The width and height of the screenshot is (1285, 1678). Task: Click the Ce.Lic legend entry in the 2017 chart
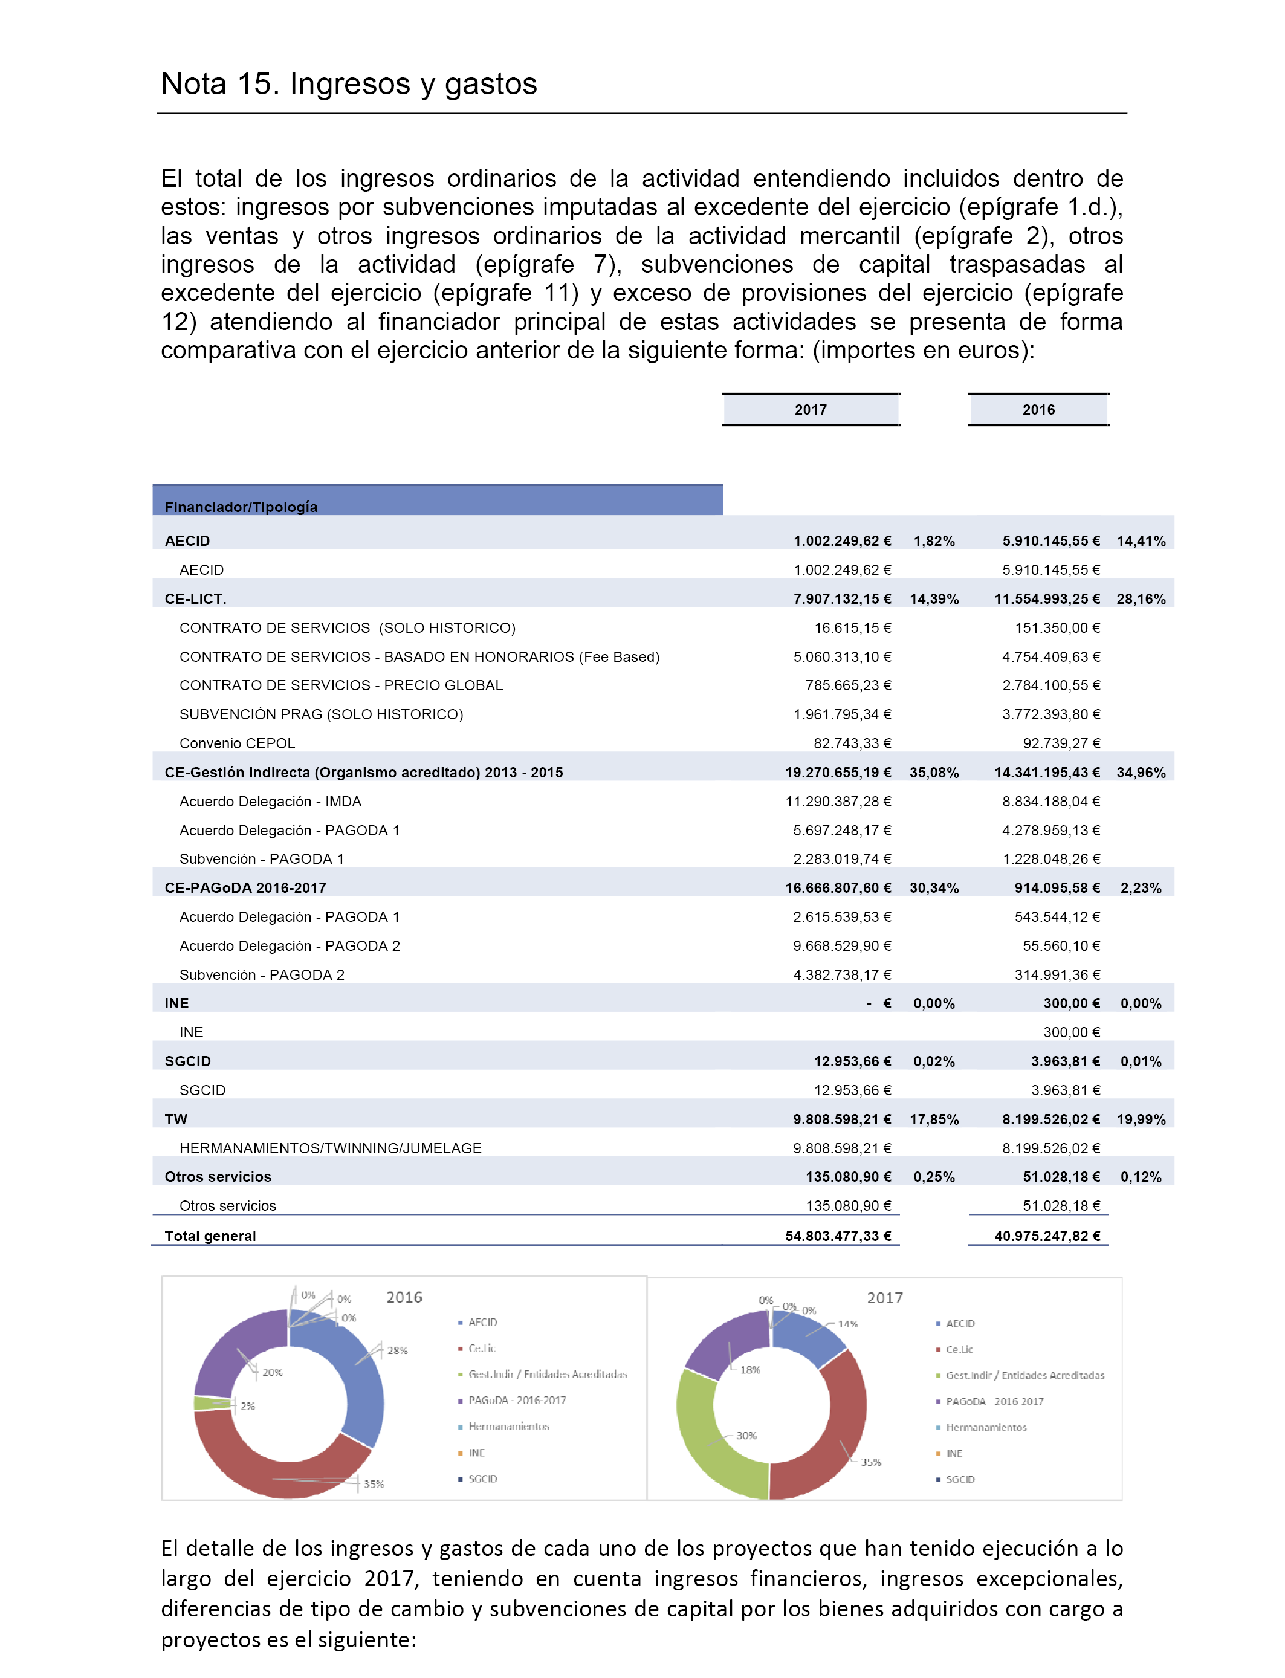pyautogui.click(x=954, y=1350)
